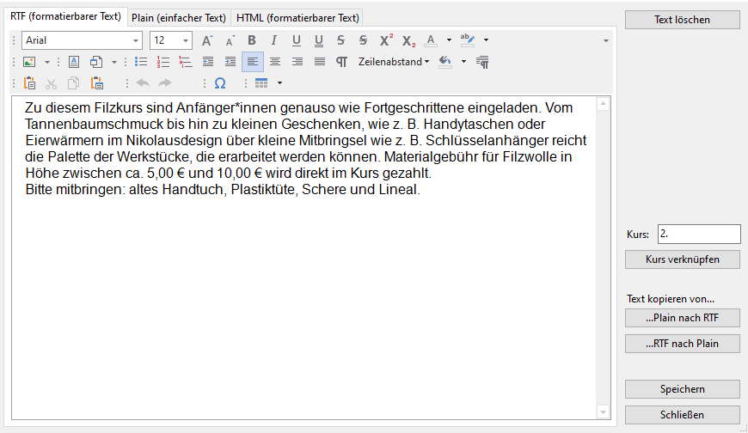Image resolution: width=748 pixels, height=433 pixels.
Task: Toggle italic formatting
Action: click(273, 40)
